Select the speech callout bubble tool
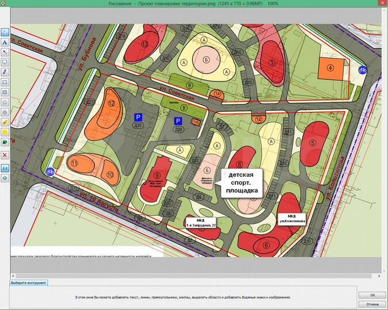Screen dimensions: 388x310 (x=5, y=61)
